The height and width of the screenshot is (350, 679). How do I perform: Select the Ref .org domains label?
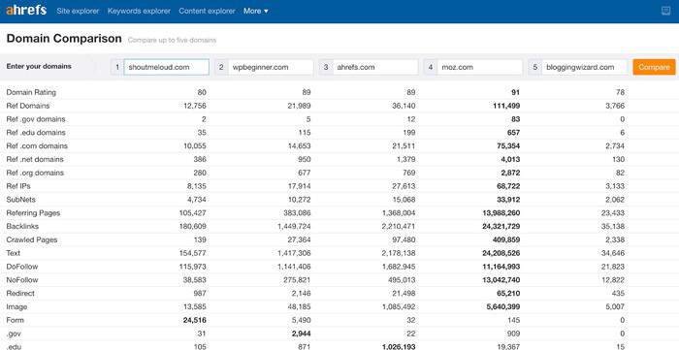coord(35,173)
